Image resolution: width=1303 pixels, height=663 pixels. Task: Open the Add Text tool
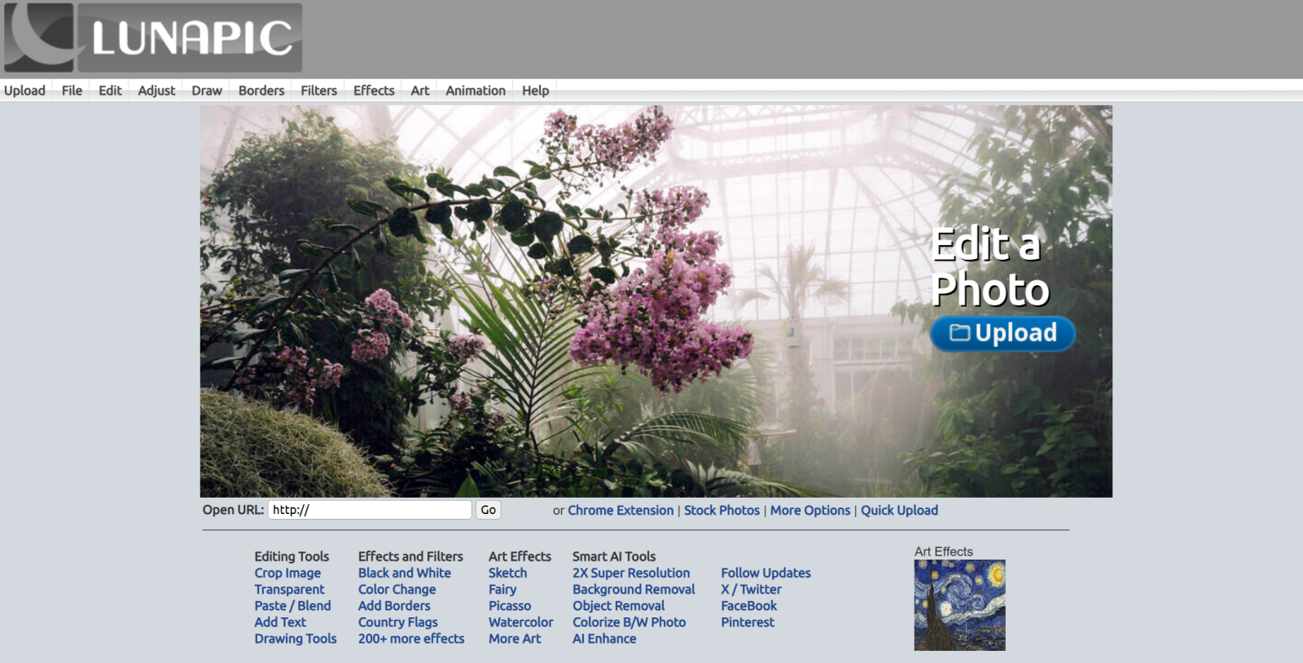280,621
